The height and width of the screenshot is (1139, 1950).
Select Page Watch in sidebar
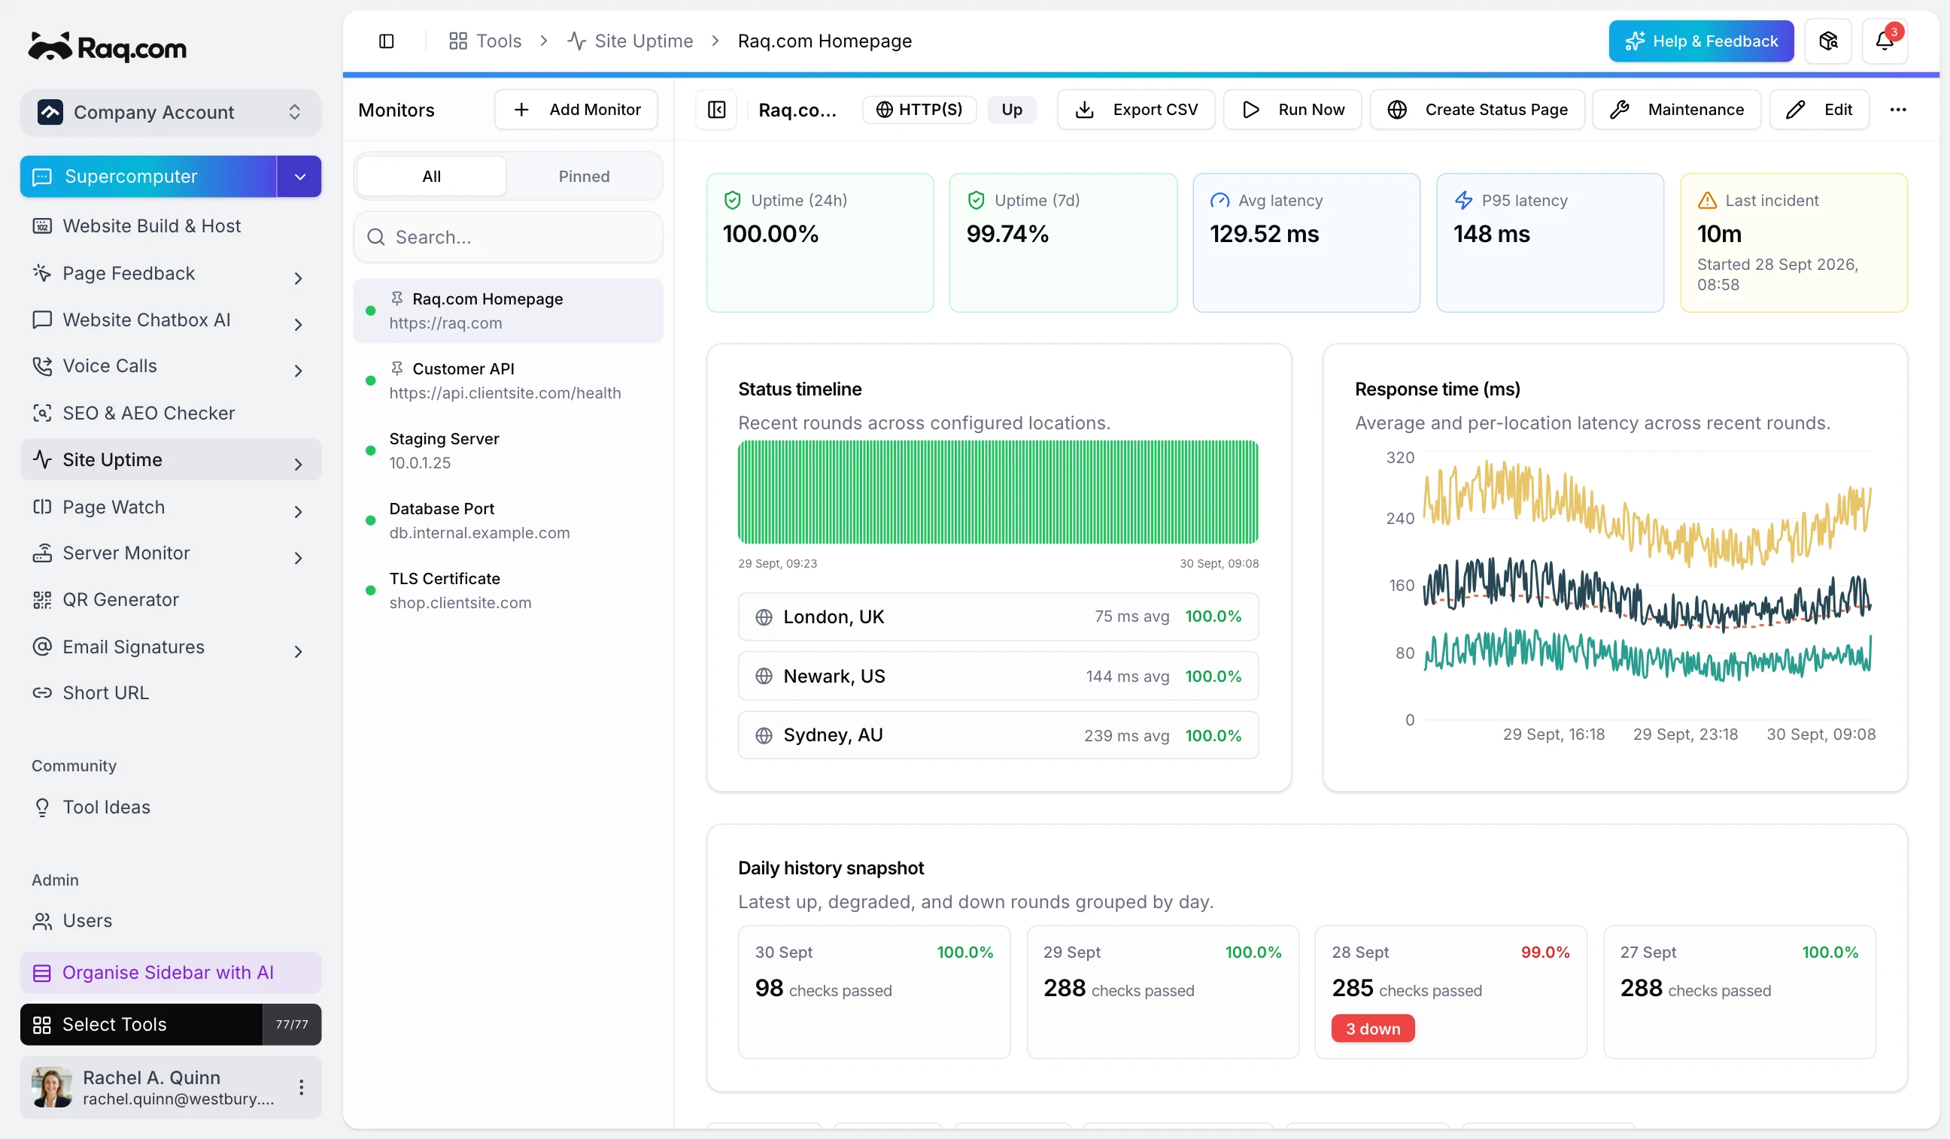(170, 507)
